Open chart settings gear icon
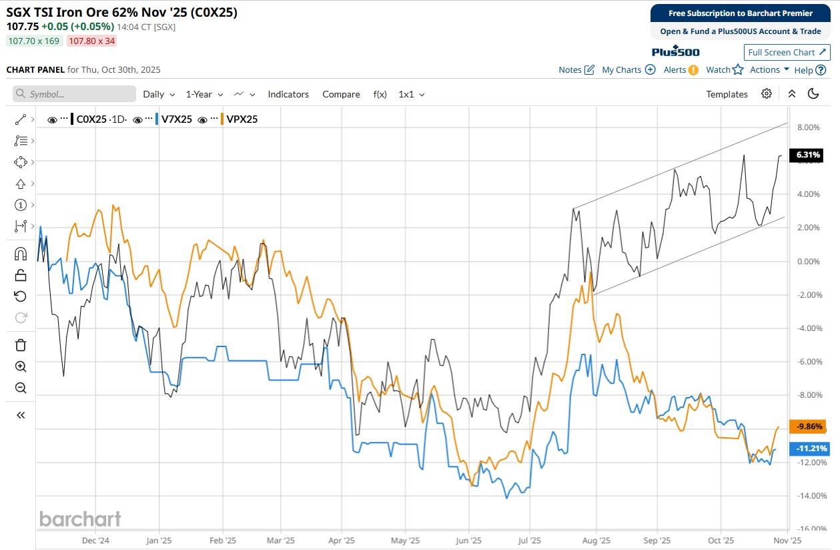Viewport: 840px width, 550px height. (x=767, y=94)
